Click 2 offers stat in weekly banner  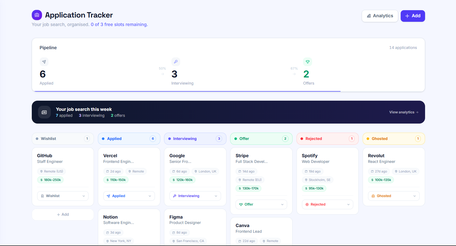point(118,116)
